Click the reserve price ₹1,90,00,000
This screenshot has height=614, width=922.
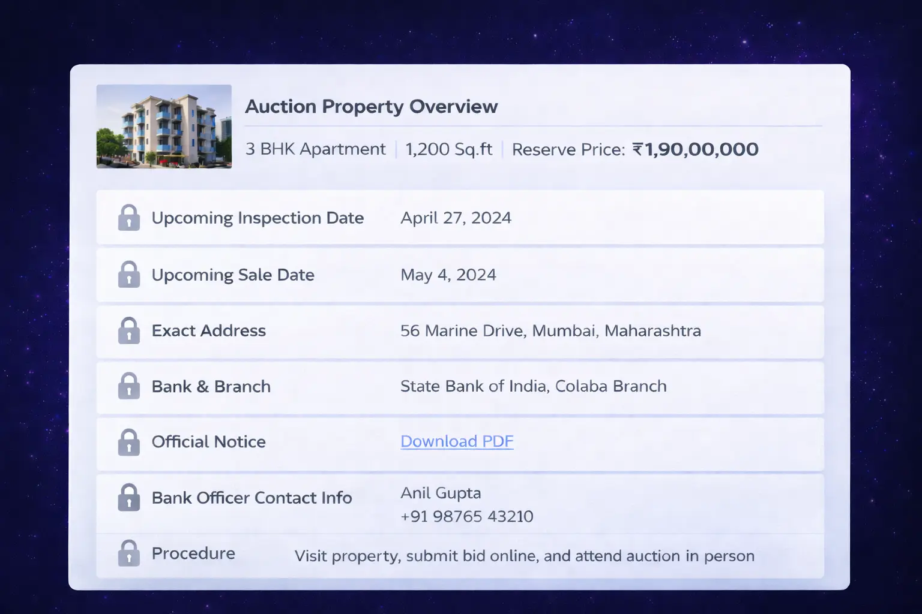tap(696, 149)
